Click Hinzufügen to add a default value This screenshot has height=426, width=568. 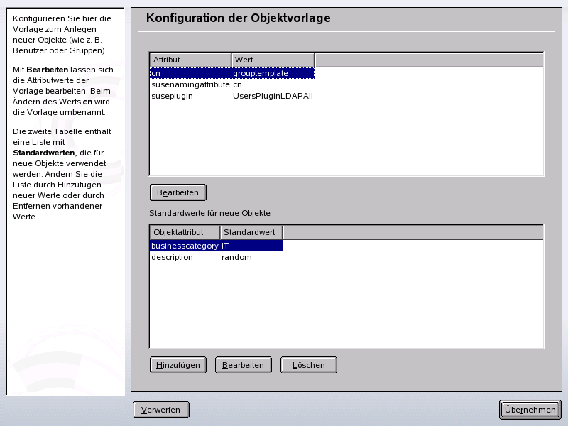pyautogui.click(x=177, y=364)
